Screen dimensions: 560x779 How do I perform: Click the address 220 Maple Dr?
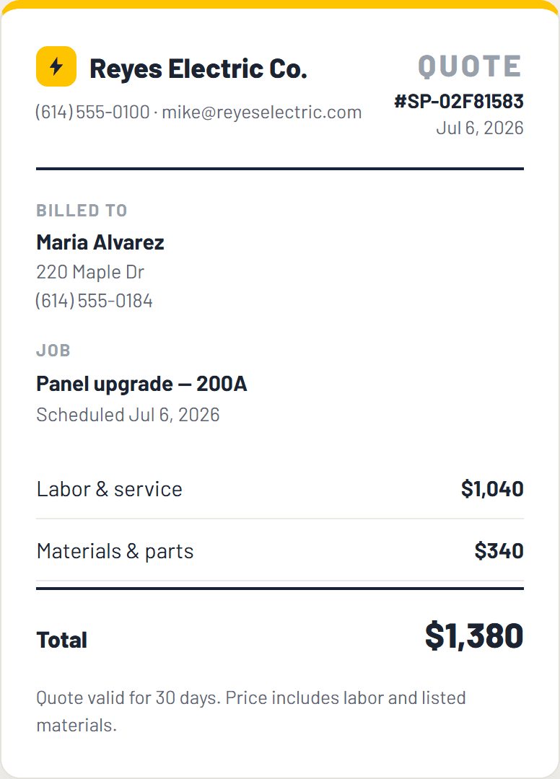90,272
